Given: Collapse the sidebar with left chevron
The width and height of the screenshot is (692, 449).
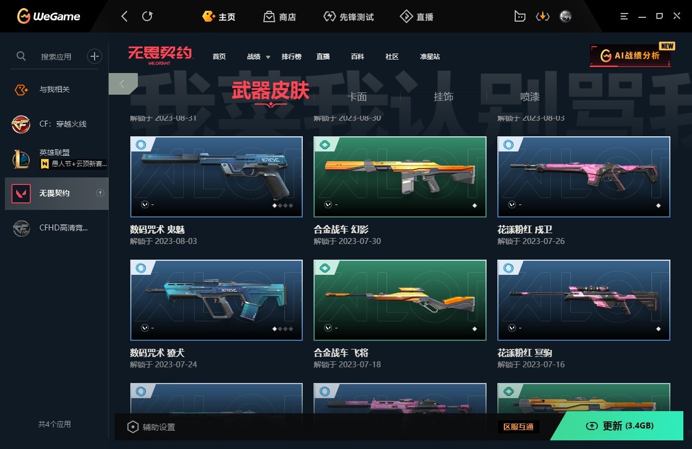Looking at the screenshot, I should point(123,84).
